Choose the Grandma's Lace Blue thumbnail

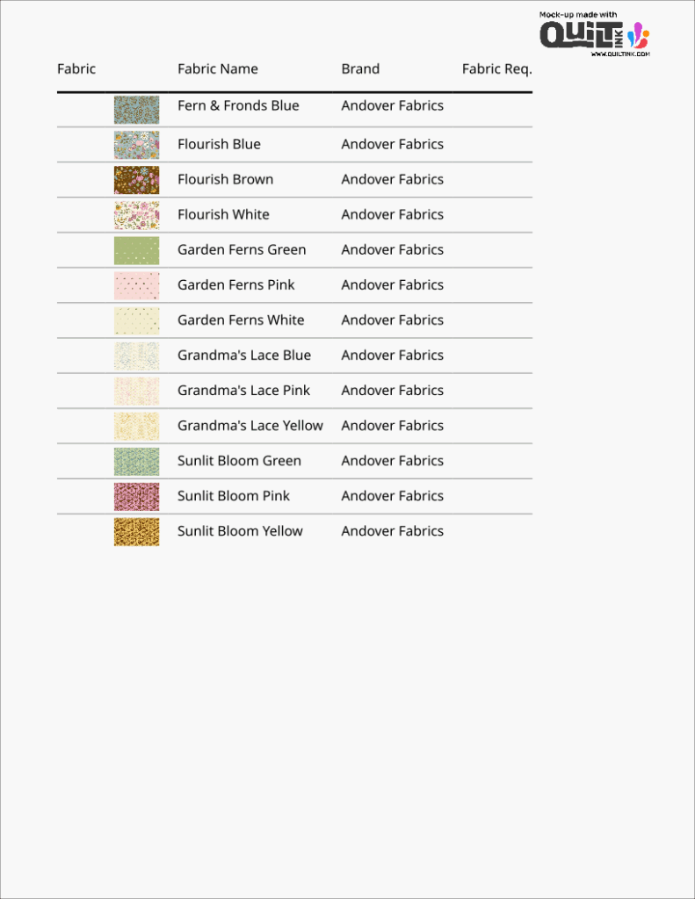(136, 356)
